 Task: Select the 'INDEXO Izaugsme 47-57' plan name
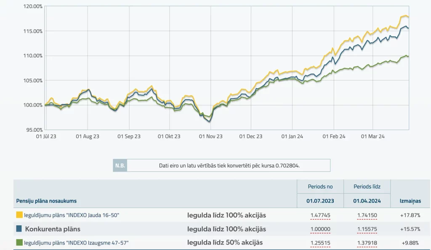[76, 243]
